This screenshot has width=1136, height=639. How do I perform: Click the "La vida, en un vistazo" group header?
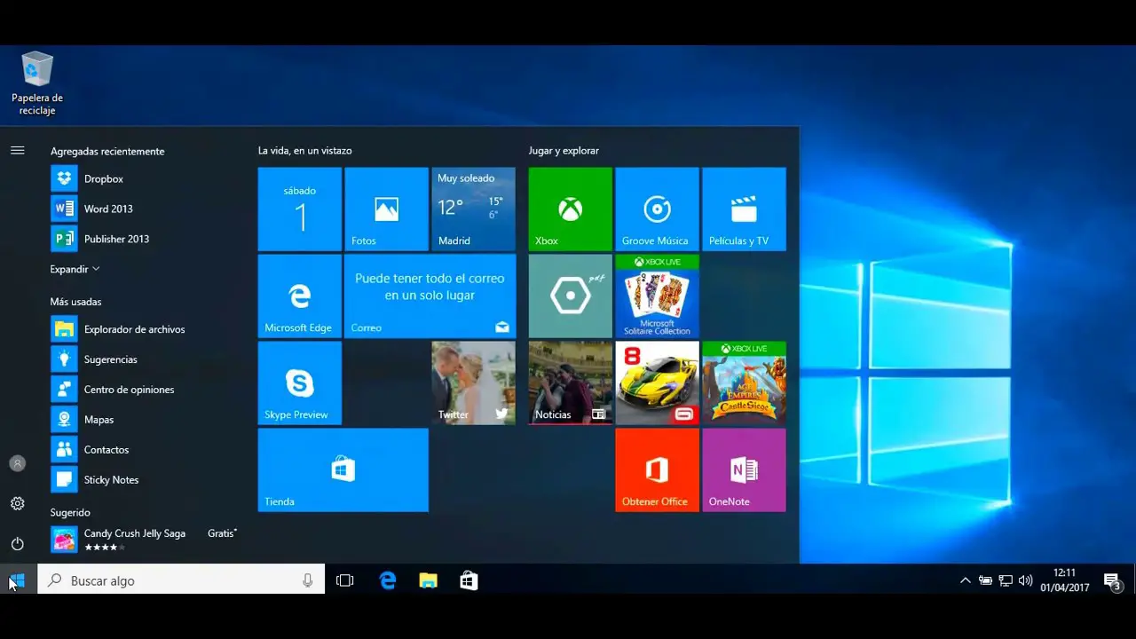(x=304, y=151)
